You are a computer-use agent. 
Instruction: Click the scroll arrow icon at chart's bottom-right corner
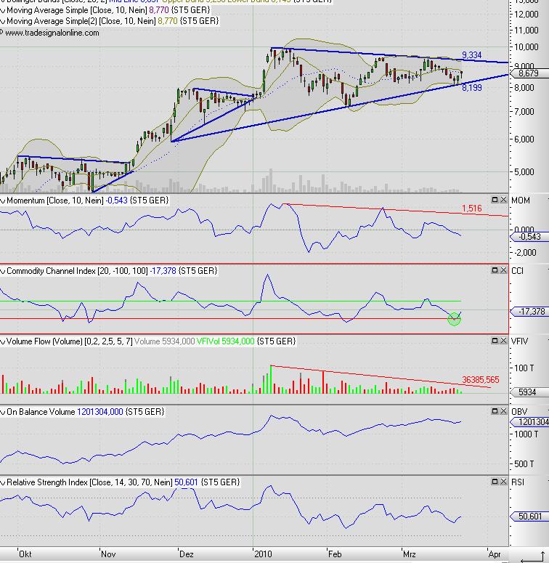[x=534, y=558]
